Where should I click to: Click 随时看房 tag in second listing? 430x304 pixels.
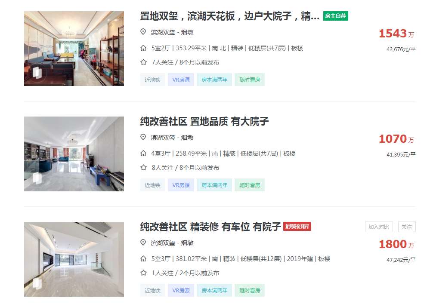(250, 185)
